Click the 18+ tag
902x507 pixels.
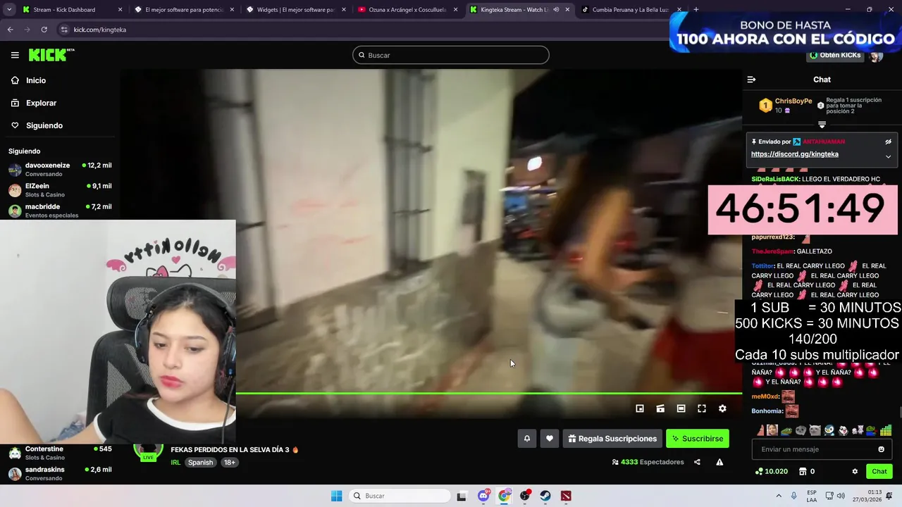point(230,463)
